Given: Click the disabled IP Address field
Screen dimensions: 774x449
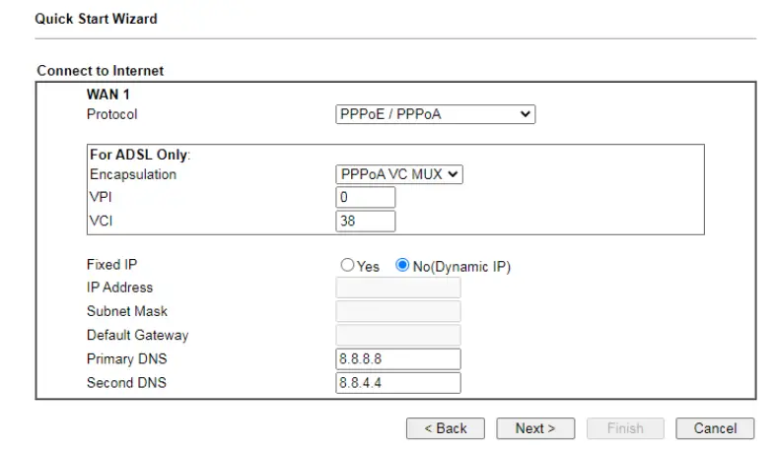Looking at the screenshot, I should coord(398,288).
